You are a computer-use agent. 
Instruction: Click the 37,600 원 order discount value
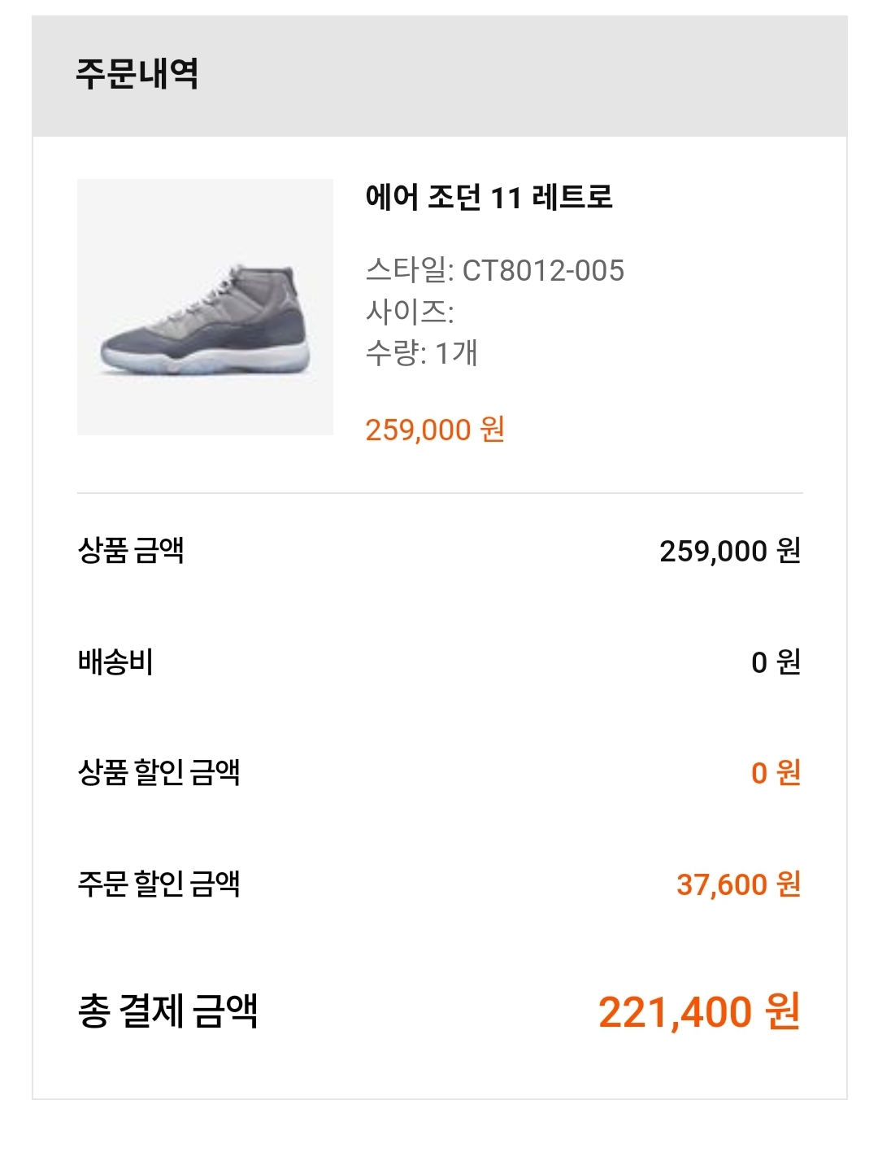click(x=738, y=884)
